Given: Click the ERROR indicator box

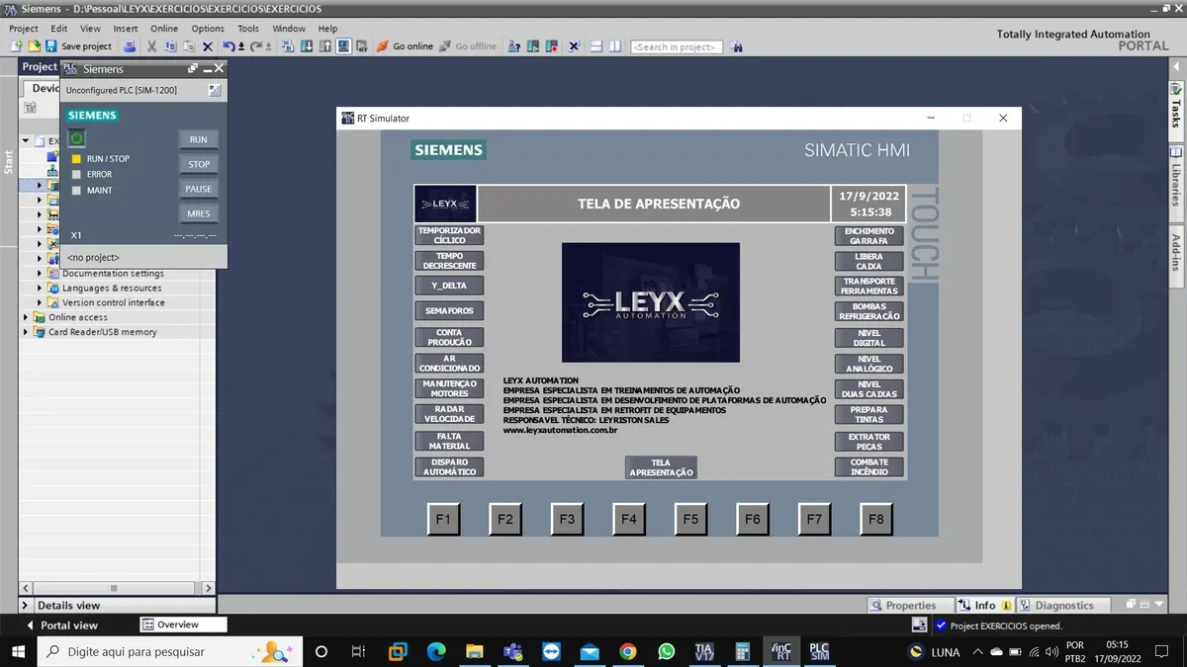Looking at the screenshot, I should point(76,175).
